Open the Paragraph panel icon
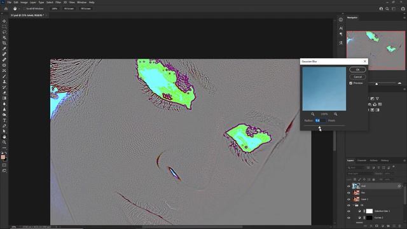Image resolution: width=407 pixels, height=229 pixels. coord(341,34)
